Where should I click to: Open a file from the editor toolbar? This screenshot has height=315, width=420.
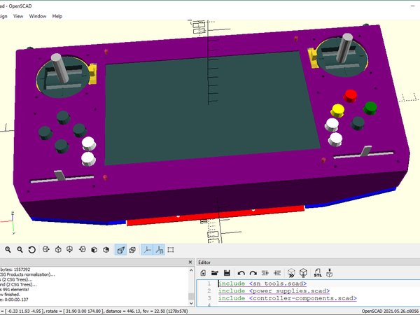(x=216, y=272)
